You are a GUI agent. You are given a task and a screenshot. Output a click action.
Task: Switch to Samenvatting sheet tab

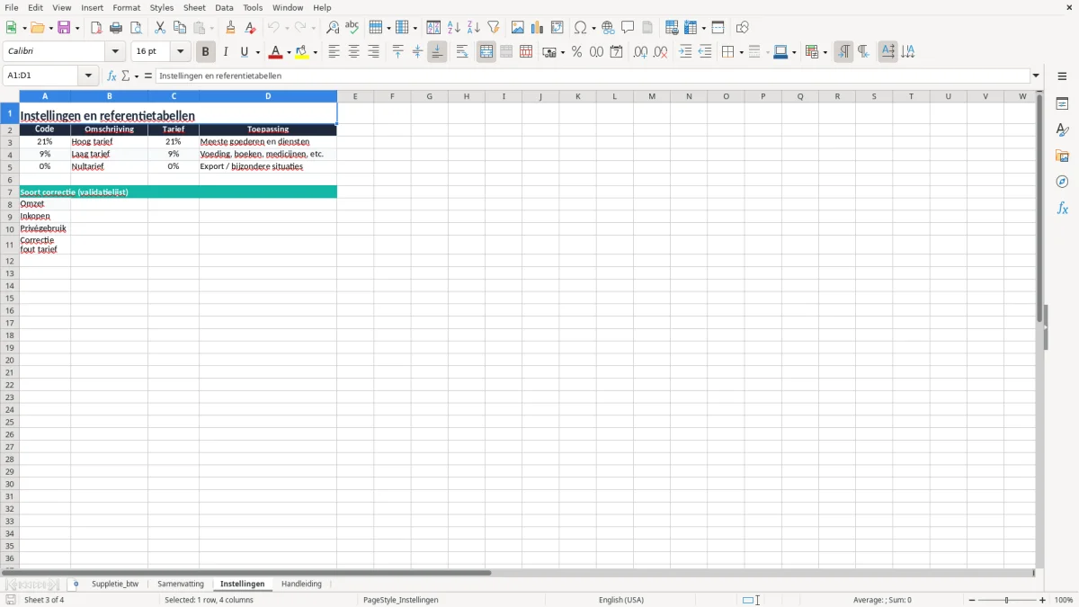[181, 584]
